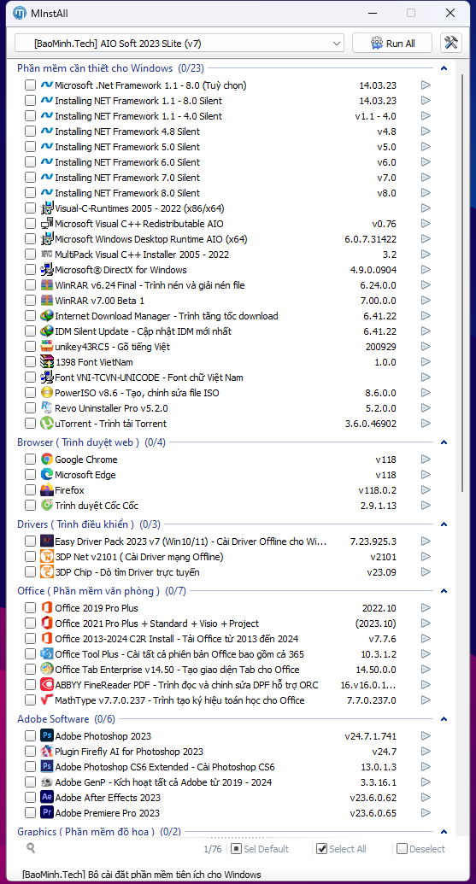Click the play arrow for Microsoft .Net Framework (Tuỳ chọn)
476x884 pixels.
426,85
